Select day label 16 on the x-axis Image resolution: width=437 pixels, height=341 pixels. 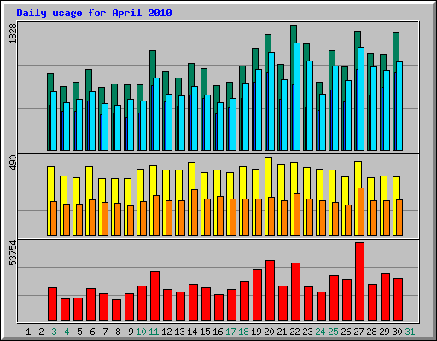click(x=218, y=332)
